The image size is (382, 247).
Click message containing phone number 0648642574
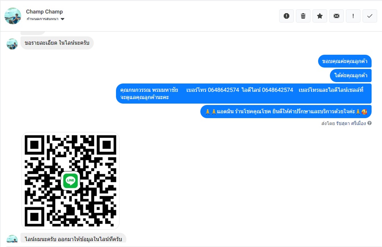[x=244, y=94]
